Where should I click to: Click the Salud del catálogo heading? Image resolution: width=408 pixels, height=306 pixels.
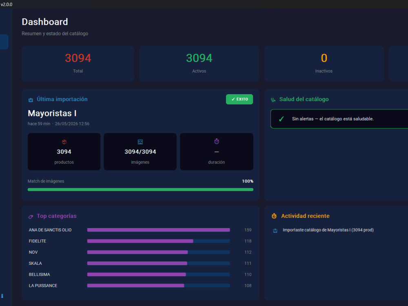pyautogui.click(x=304, y=99)
